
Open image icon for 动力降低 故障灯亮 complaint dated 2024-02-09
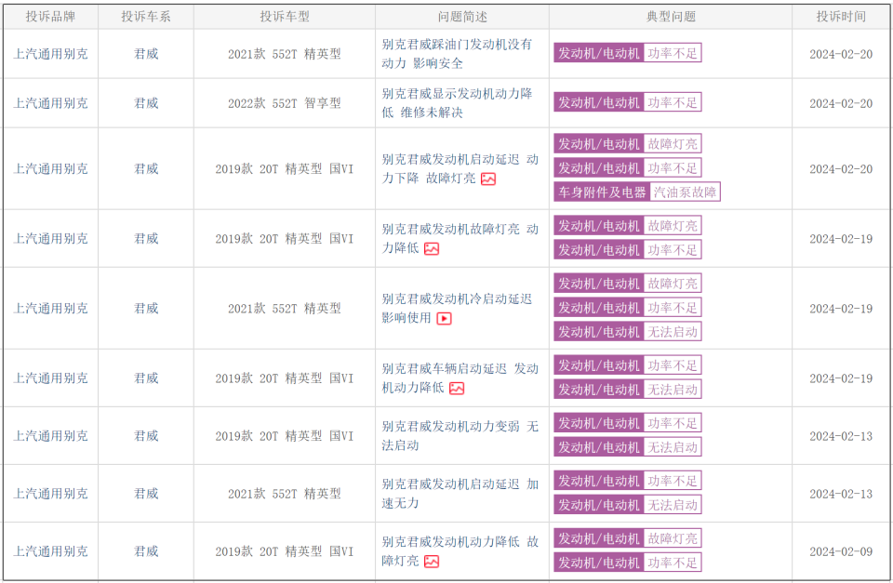coord(432,562)
